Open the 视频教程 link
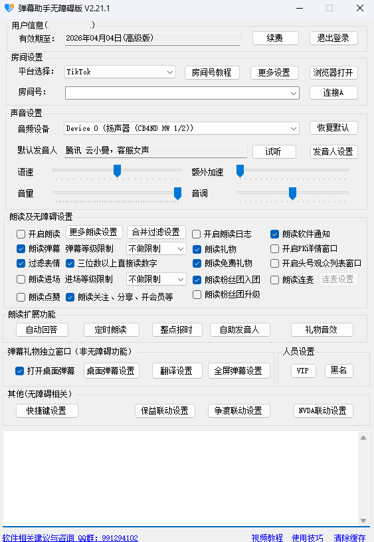374x542 pixels. (267, 537)
